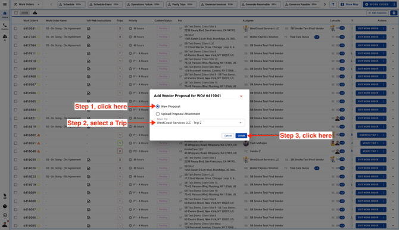
Task: Open the Work Orders module dropdown
Action: [x=27, y=4]
